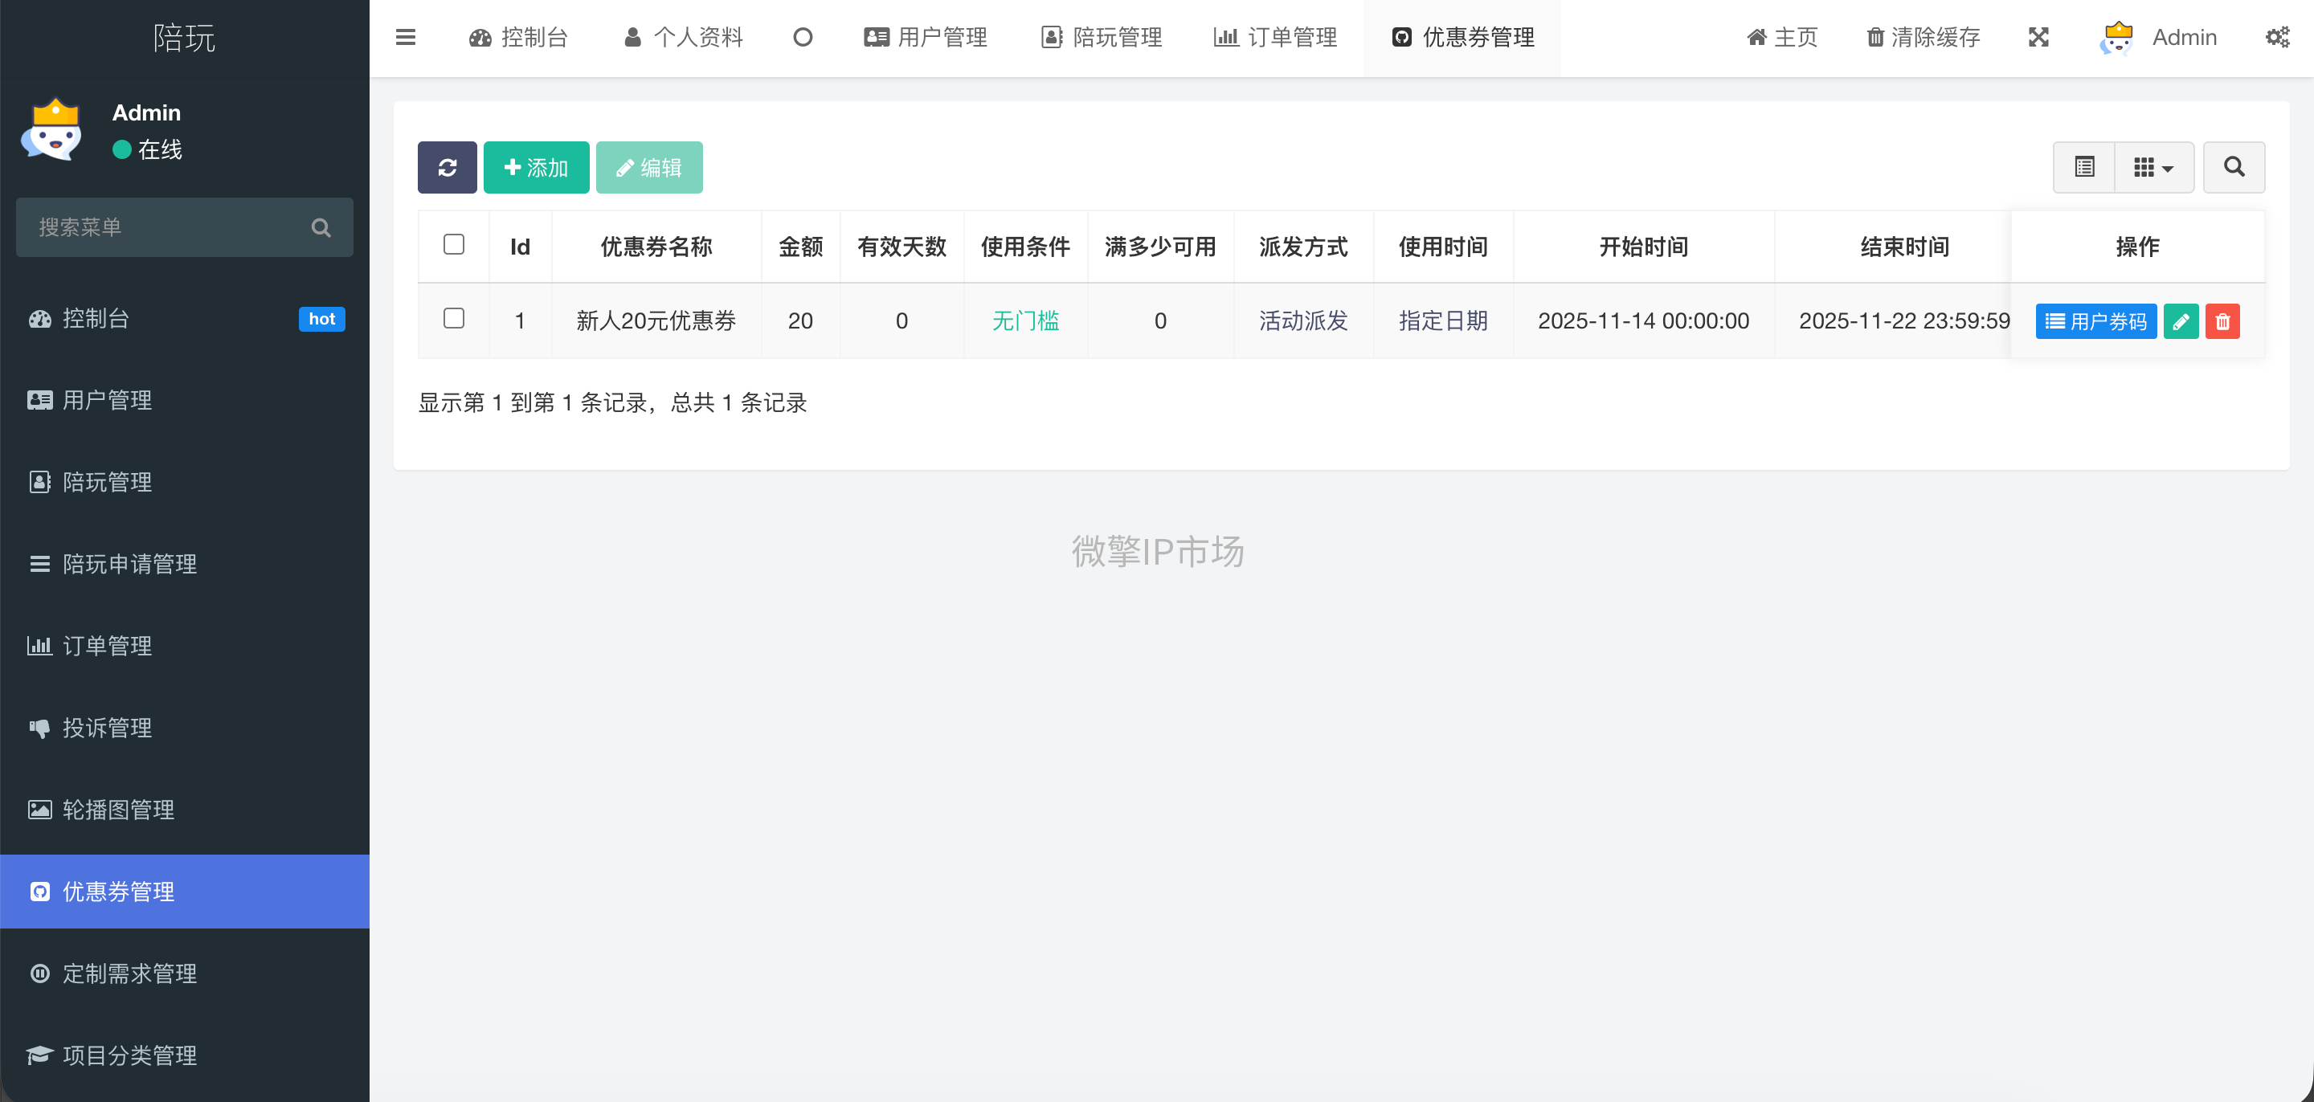Click the detail view icon near the search button
The height and width of the screenshot is (1102, 2314).
[x=2085, y=167]
